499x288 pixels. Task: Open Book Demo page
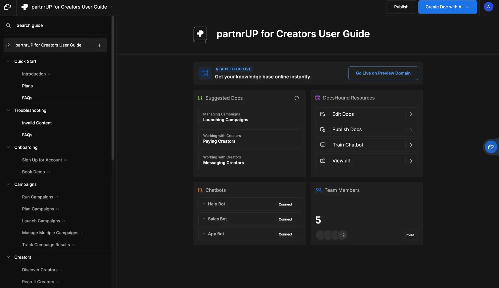33,172
